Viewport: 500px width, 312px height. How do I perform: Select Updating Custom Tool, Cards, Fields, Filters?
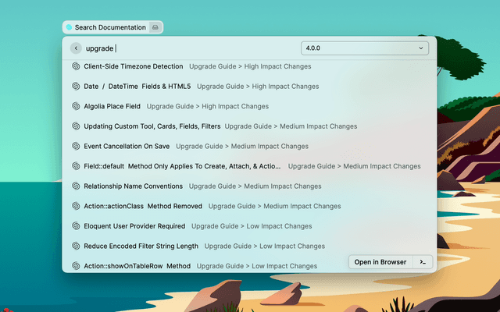(x=153, y=126)
